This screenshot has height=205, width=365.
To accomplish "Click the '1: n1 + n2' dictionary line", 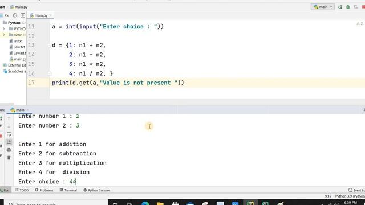I will click(x=87, y=46).
